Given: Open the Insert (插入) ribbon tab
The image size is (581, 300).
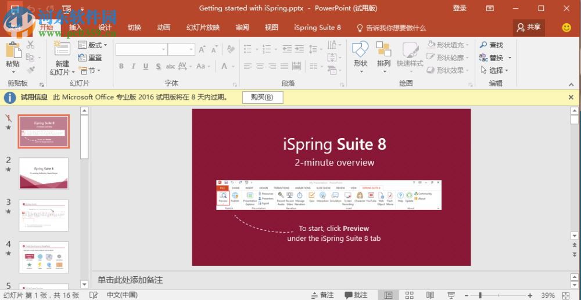Looking at the screenshot, I should tap(75, 27).
